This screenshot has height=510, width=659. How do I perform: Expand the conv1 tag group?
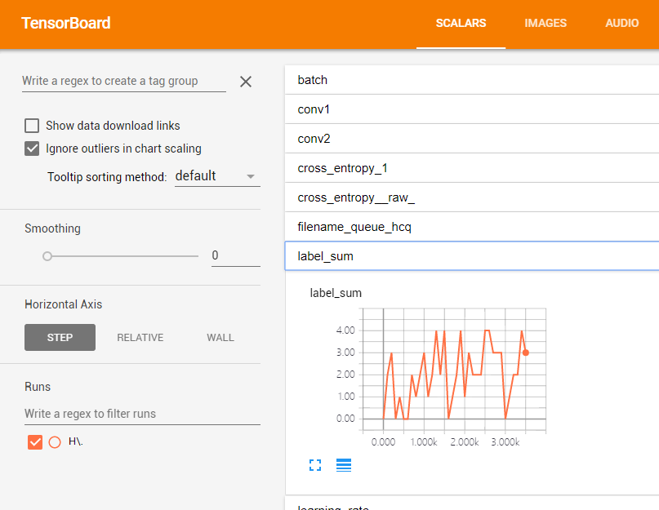(x=471, y=109)
